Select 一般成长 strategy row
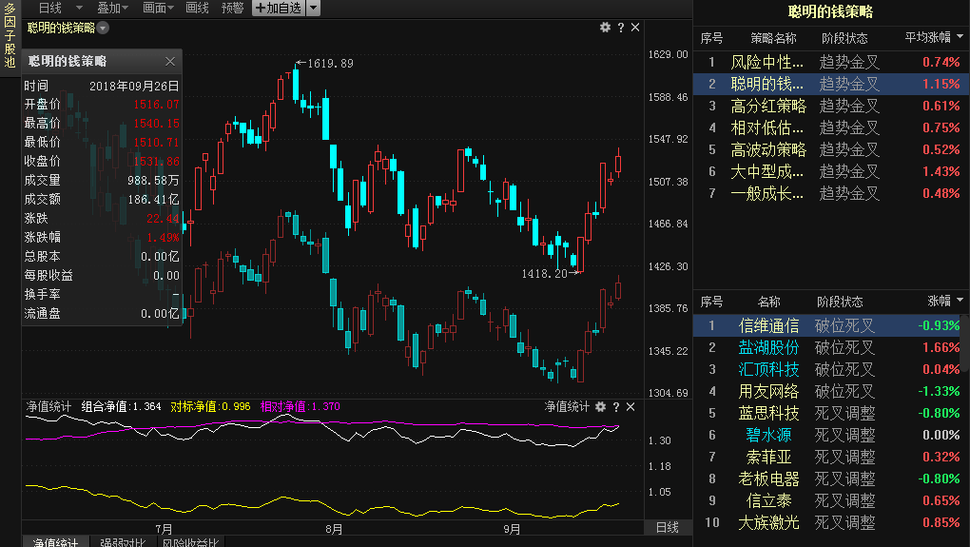Image resolution: width=970 pixels, height=547 pixels. 831,193
